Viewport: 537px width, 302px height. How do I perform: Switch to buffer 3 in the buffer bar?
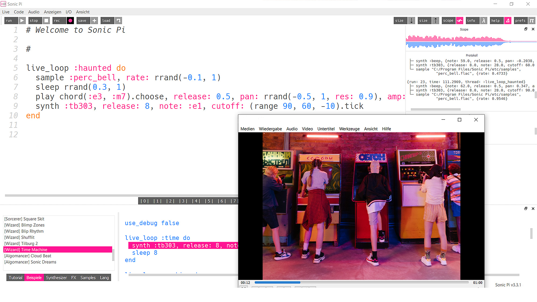point(183,201)
